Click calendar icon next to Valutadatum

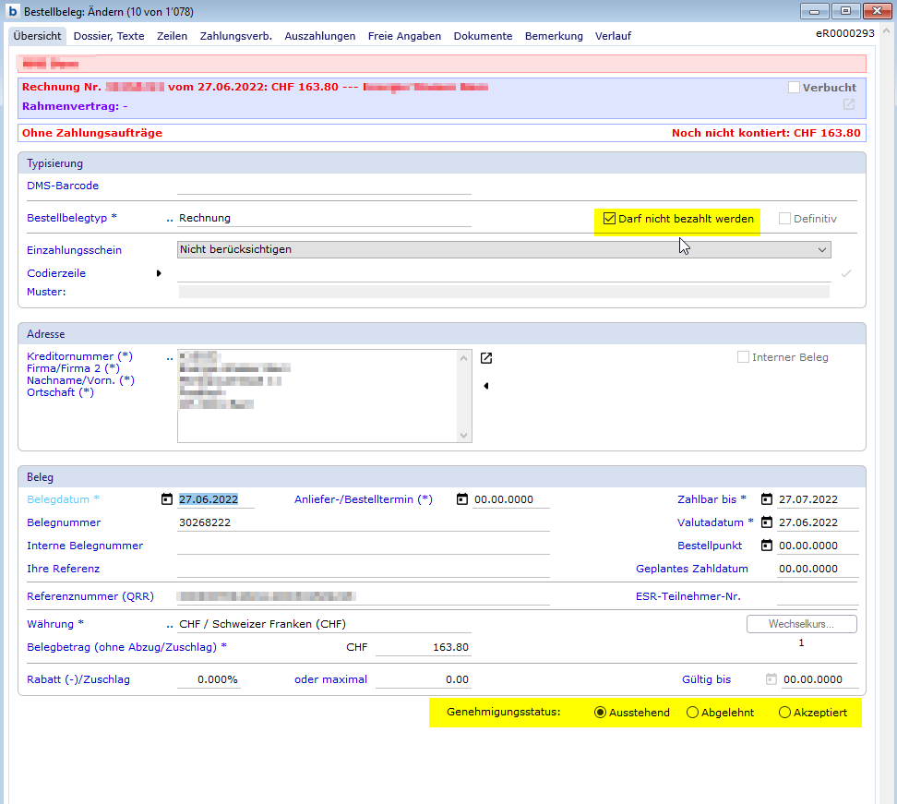pyautogui.click(x=766, y=522)
